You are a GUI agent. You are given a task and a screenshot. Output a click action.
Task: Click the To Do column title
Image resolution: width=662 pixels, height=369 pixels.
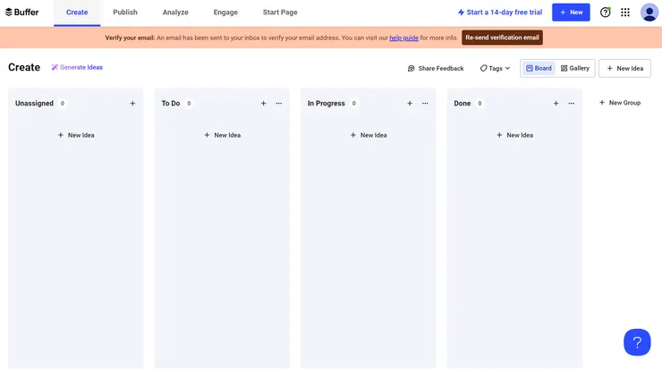click(x=171, y=104)
